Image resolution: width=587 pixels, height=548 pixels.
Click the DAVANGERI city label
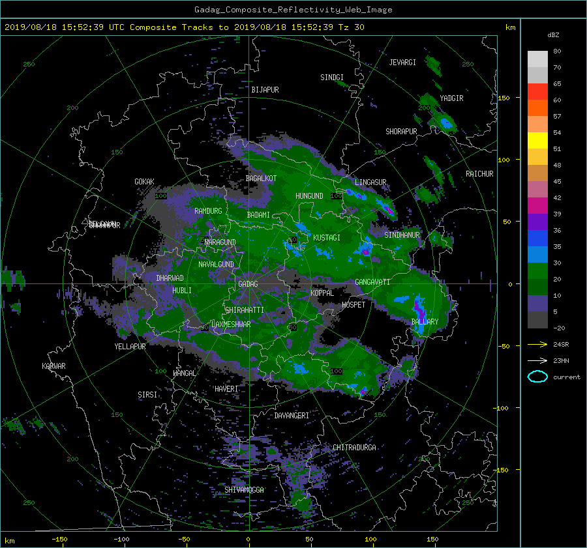click(292, 416)
